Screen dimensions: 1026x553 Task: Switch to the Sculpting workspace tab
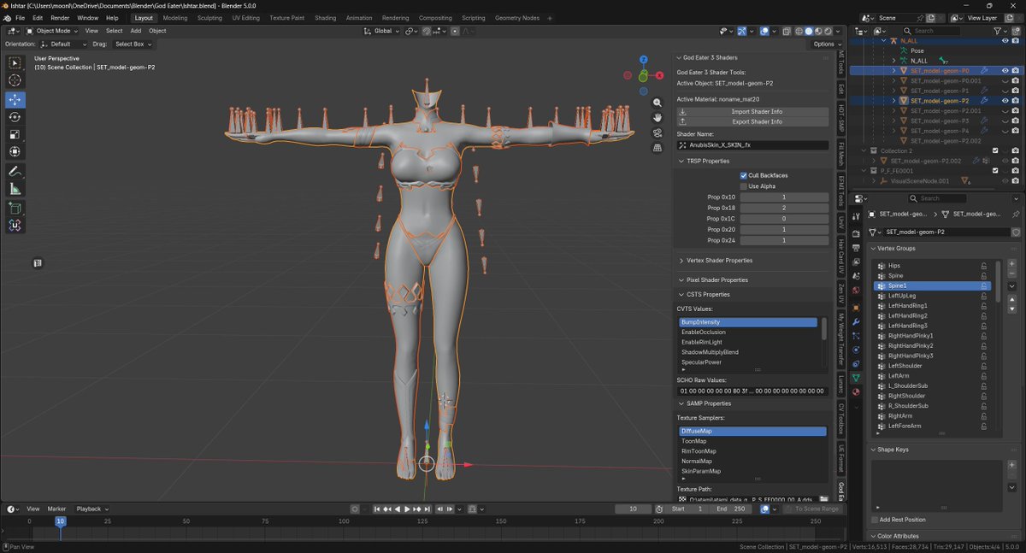tap(209, 18)
